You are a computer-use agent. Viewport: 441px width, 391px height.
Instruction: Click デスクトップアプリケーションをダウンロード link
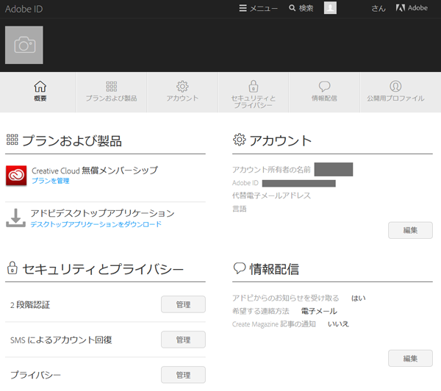(x=96, y=224)
